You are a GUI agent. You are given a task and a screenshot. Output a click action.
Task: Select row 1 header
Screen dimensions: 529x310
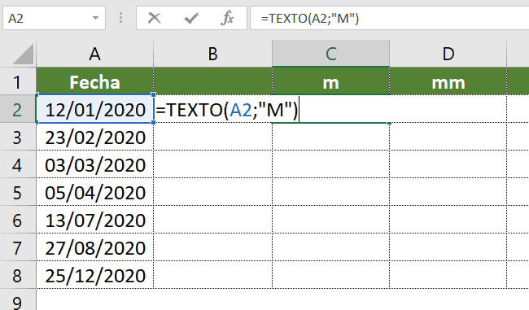[18, 81]
